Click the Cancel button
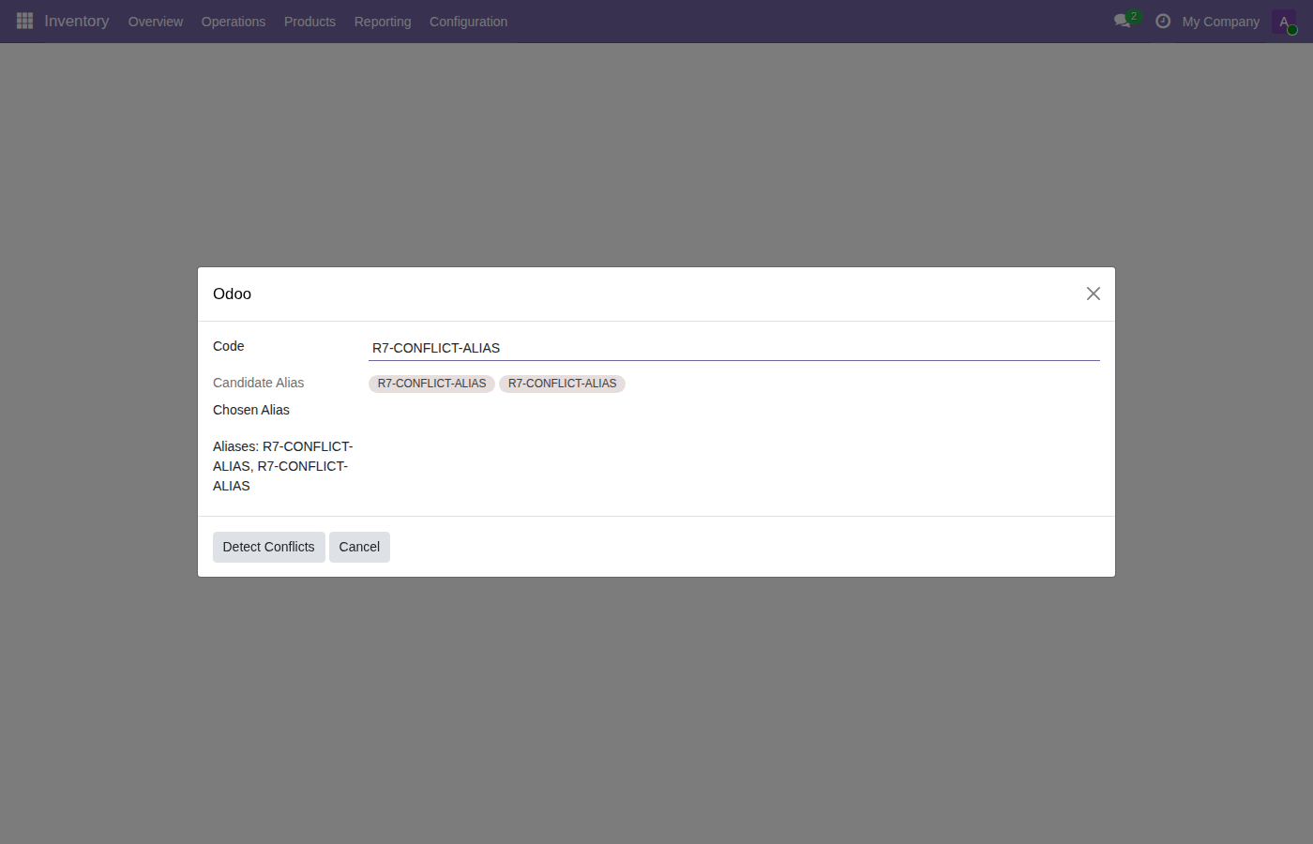The width and height of the screenshot is (1313, 844). (x=359, y=547)
